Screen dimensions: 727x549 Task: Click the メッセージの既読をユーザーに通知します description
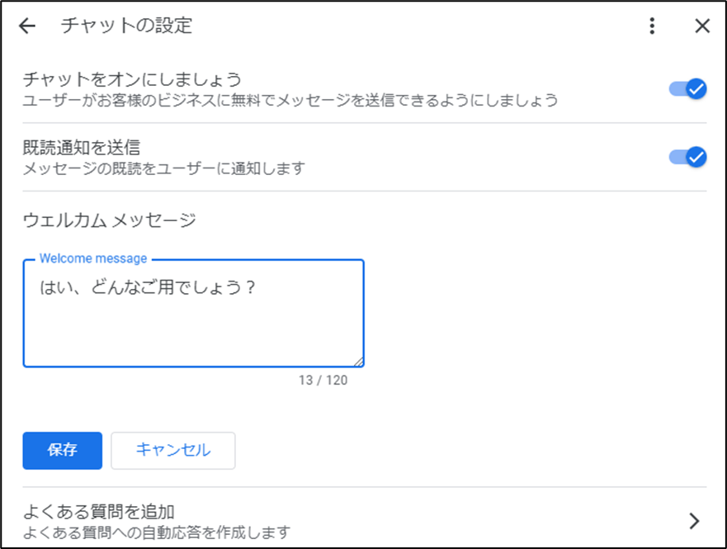(x=164, y=168)
